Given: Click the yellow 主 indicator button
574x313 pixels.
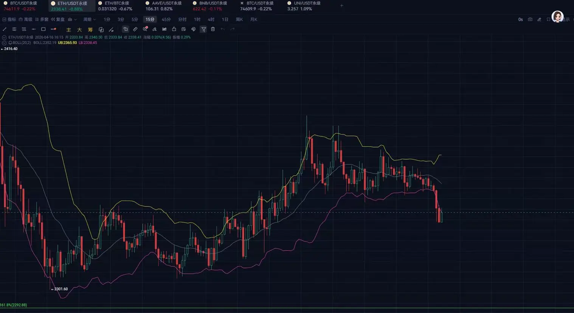Looking at the screenshot, I should pyautogui.click(x=68, y=29).
